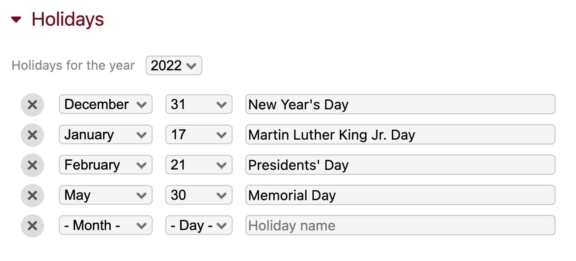Viewport: 576px width, 261px height.
Task: Open the unset Month dropdown
Action: click(105, 225)
